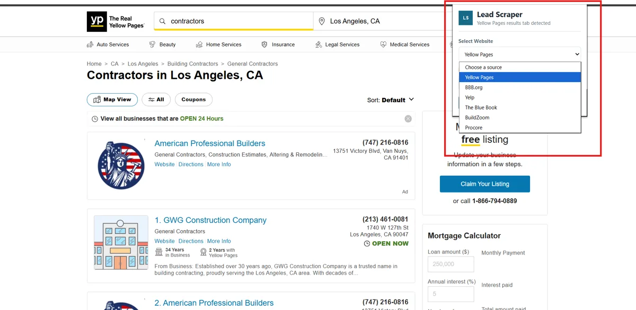This screenshot has height=310, width=636.
Task: Click phone number (213) 461-0081
Action: 385,220
